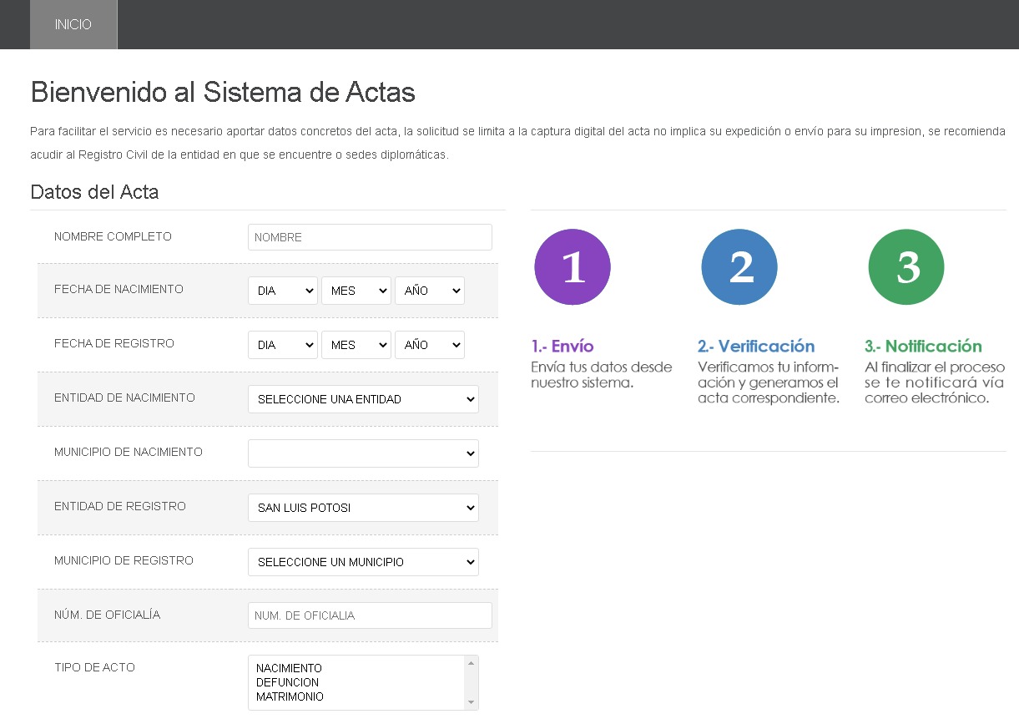Click the purple step 1 circle icon
Screen dimensions: 1019x719
[573, 267]
